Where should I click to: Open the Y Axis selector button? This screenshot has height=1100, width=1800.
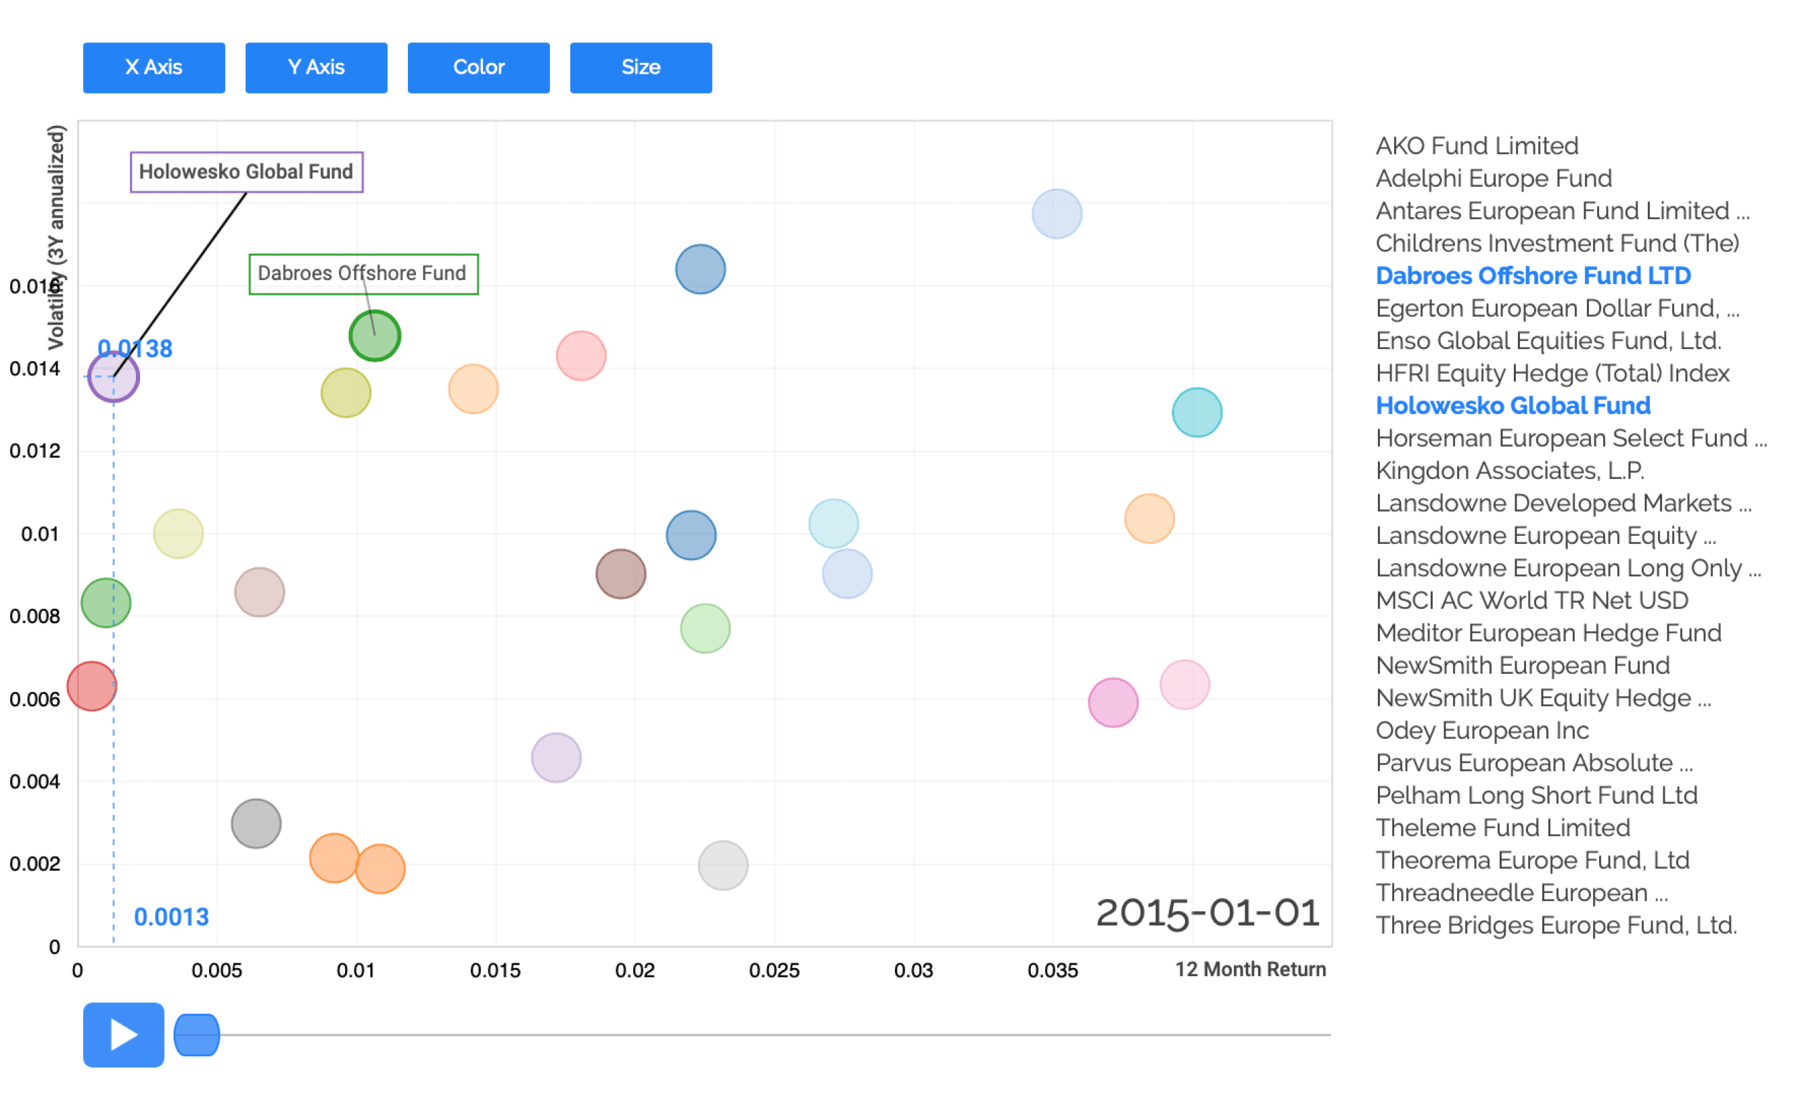pyautogui.click(x=316, y=67)
